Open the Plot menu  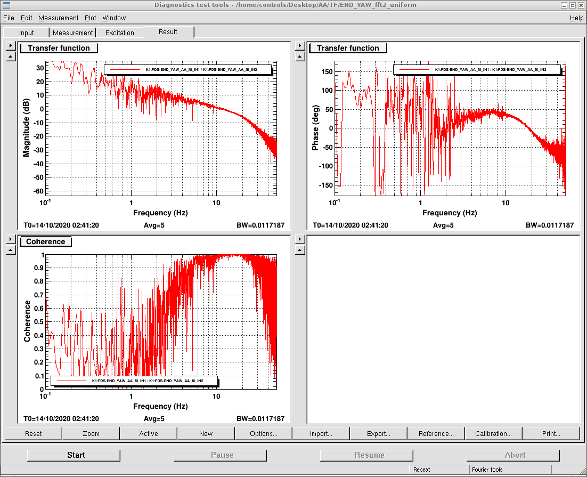click(x=90, y=18)
